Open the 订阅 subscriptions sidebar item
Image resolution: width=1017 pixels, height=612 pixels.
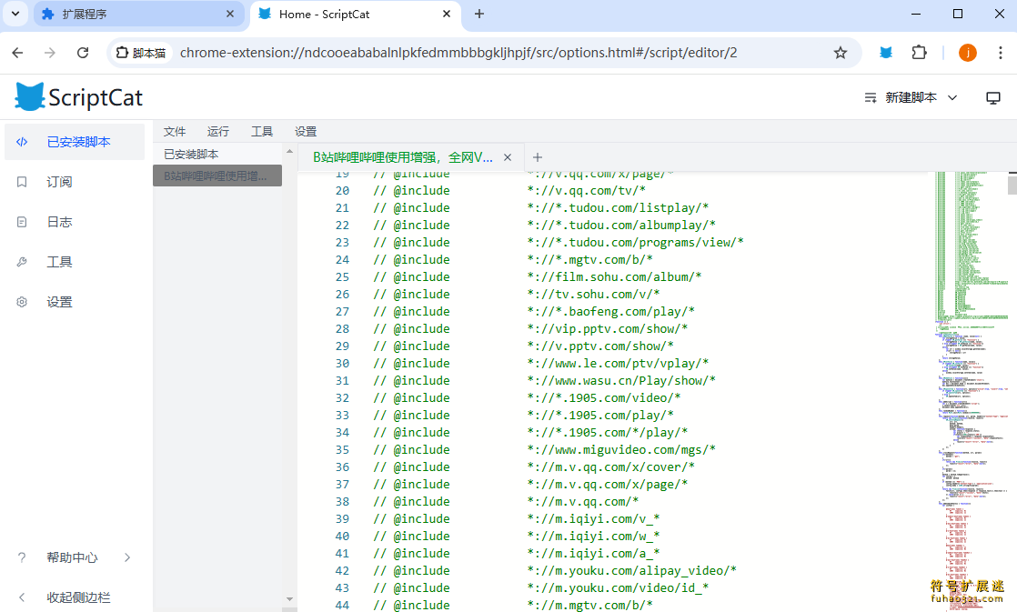coord(59,182)
